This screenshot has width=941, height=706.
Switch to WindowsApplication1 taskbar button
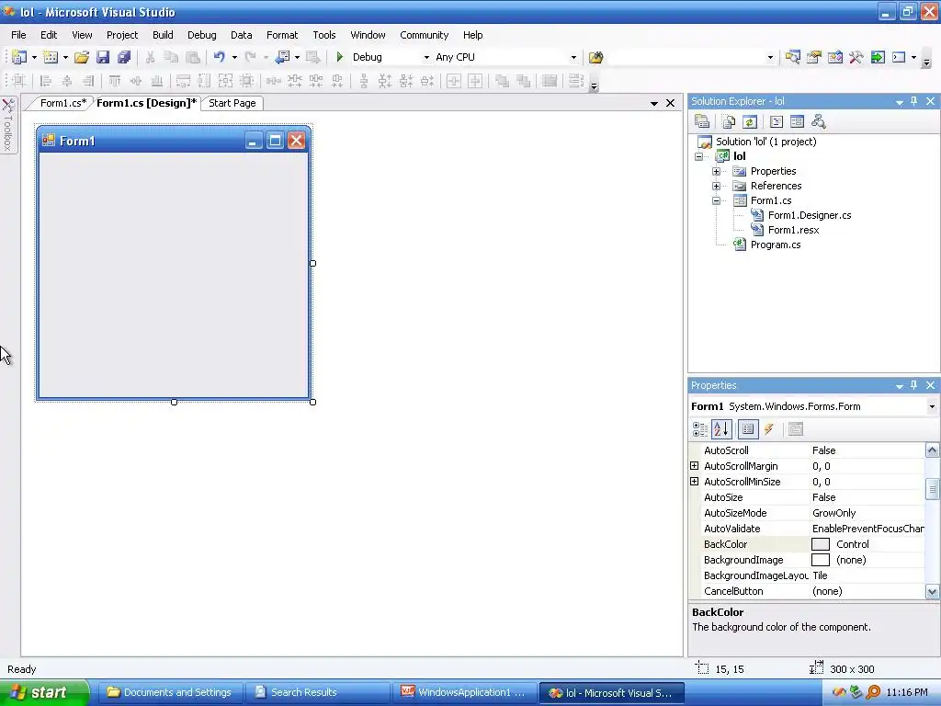coord(464,692)
